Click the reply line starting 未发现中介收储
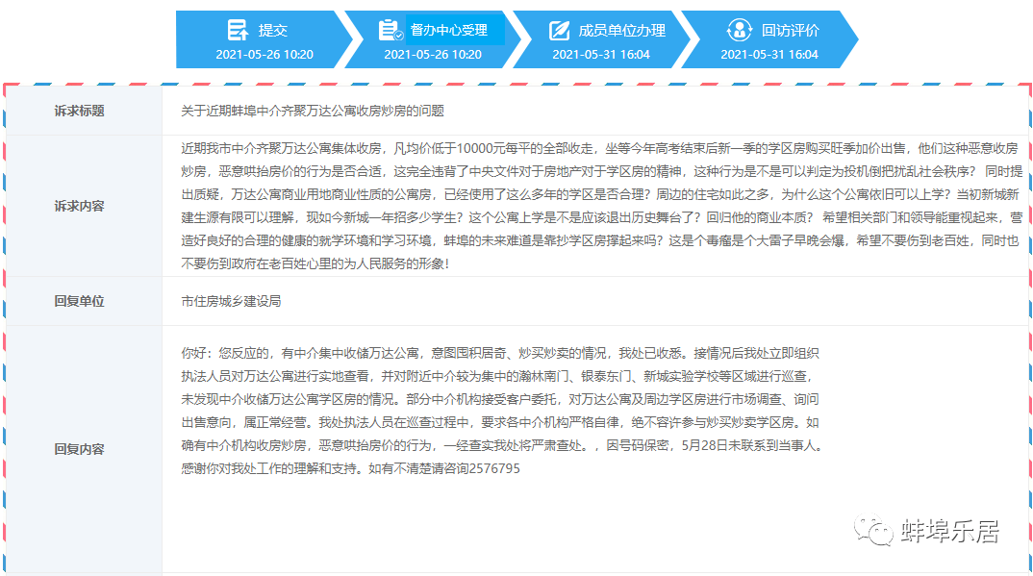Image resolution: width=1033 pixels, height=576 pixels. click(x=500, y=399)
